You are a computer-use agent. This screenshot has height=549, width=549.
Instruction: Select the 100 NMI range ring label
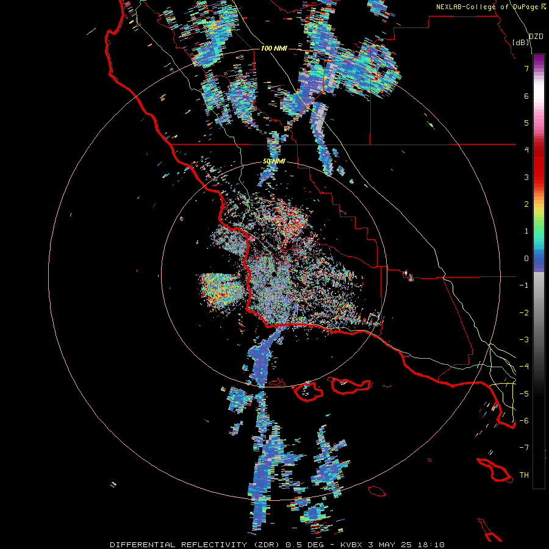point(274,48)
